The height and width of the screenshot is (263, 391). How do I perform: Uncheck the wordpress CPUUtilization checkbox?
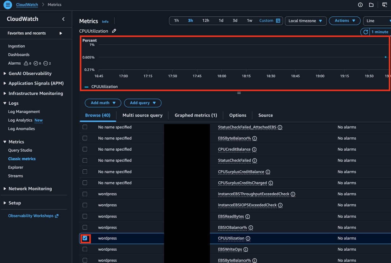click(85, 238)
